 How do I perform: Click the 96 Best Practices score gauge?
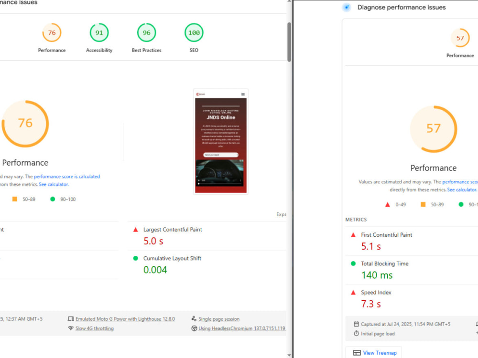point(146,32)
